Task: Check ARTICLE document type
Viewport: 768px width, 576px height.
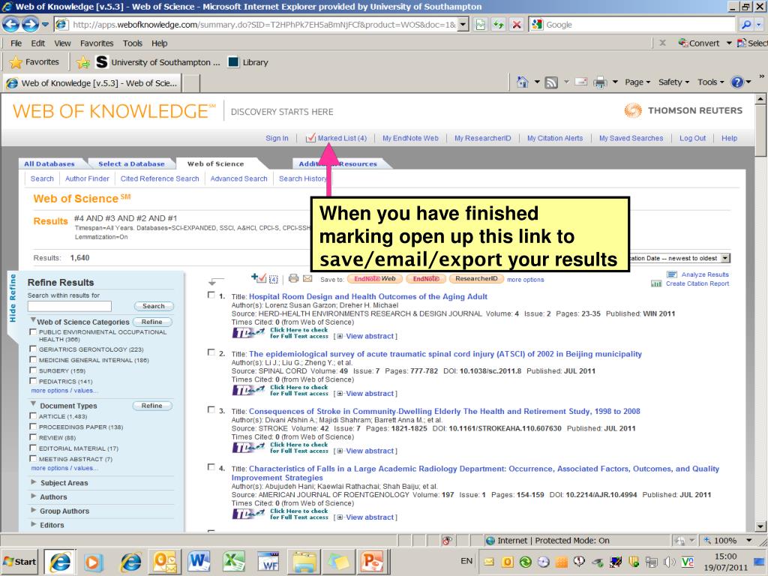Action: click(33, 415)
